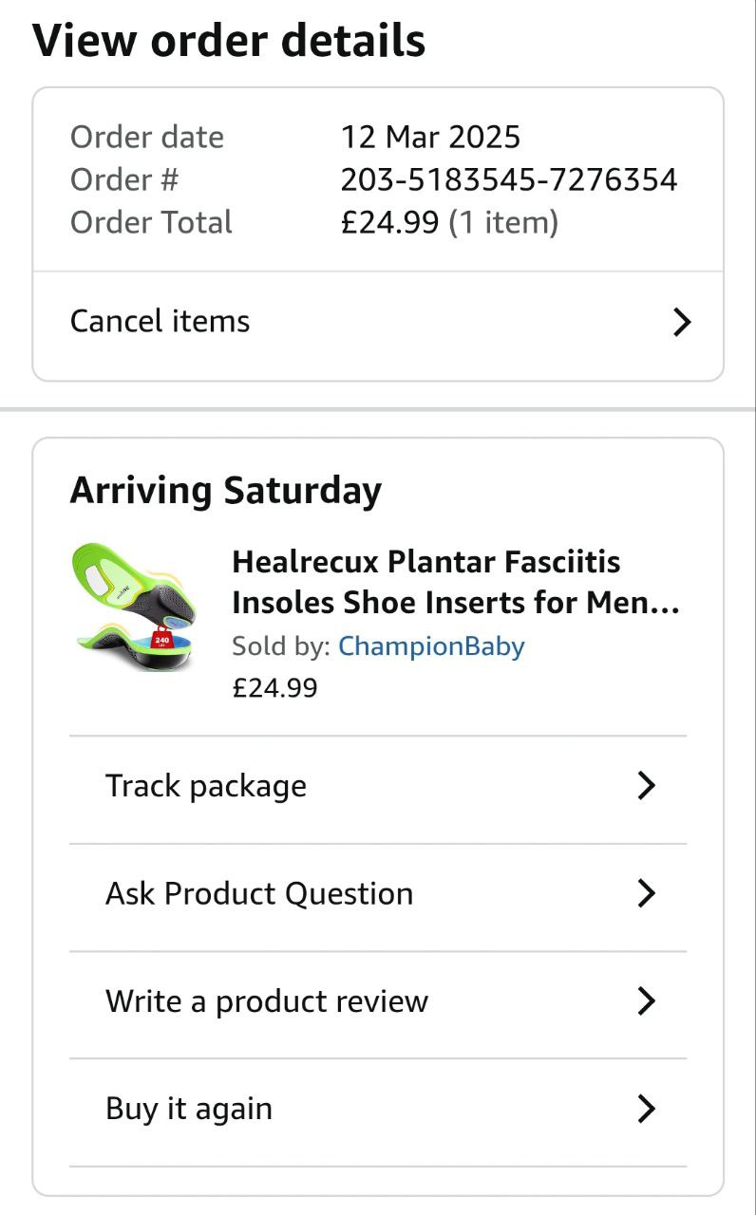Viewport: 756px width, 1215px height.
Task: Select the Cancel items label
Action: [160, 322]
